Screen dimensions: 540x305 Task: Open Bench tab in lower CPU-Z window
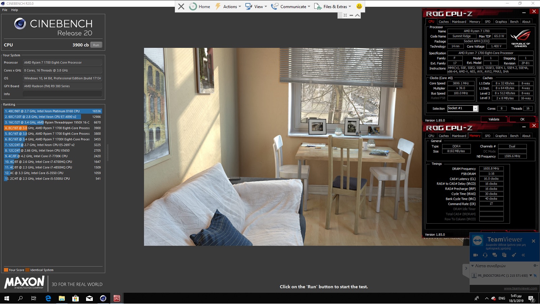pos(514,136)
